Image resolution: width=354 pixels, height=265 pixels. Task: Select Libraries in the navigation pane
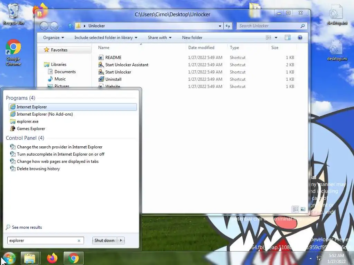(x=59, y=65)
